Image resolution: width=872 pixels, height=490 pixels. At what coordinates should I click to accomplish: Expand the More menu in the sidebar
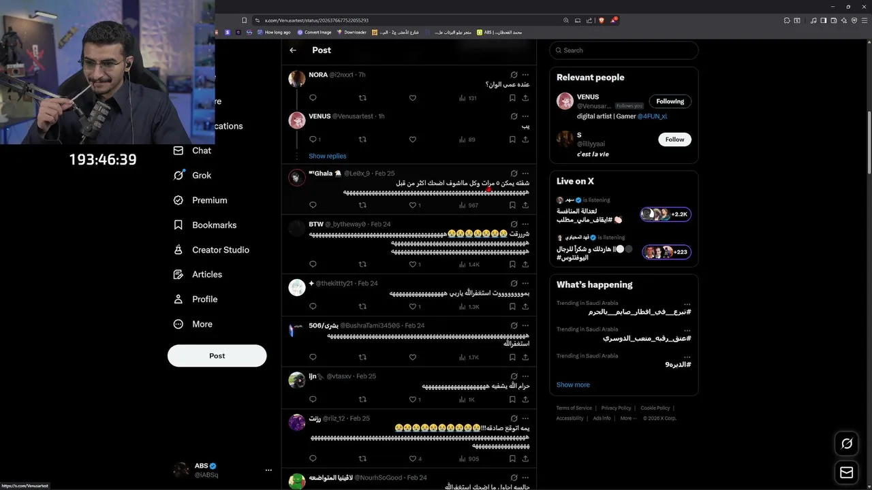[193, 324]
